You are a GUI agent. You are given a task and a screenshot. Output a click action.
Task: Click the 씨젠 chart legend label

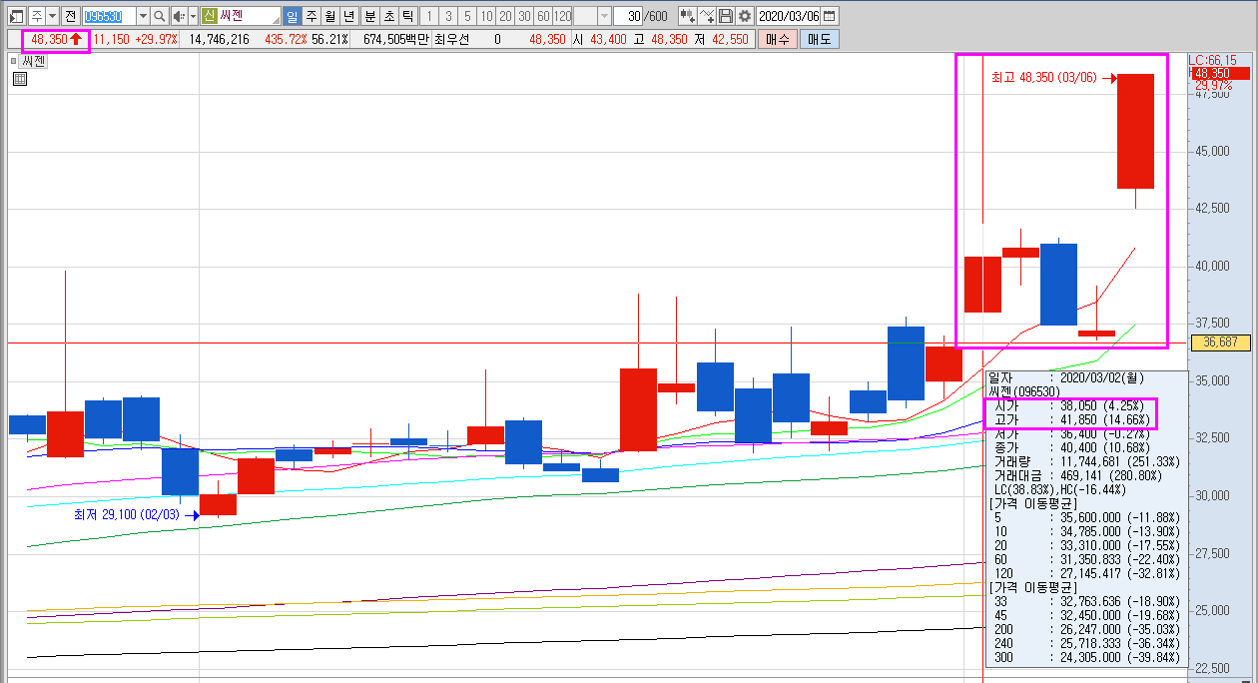pyautogui.click(x=33, y=61)
